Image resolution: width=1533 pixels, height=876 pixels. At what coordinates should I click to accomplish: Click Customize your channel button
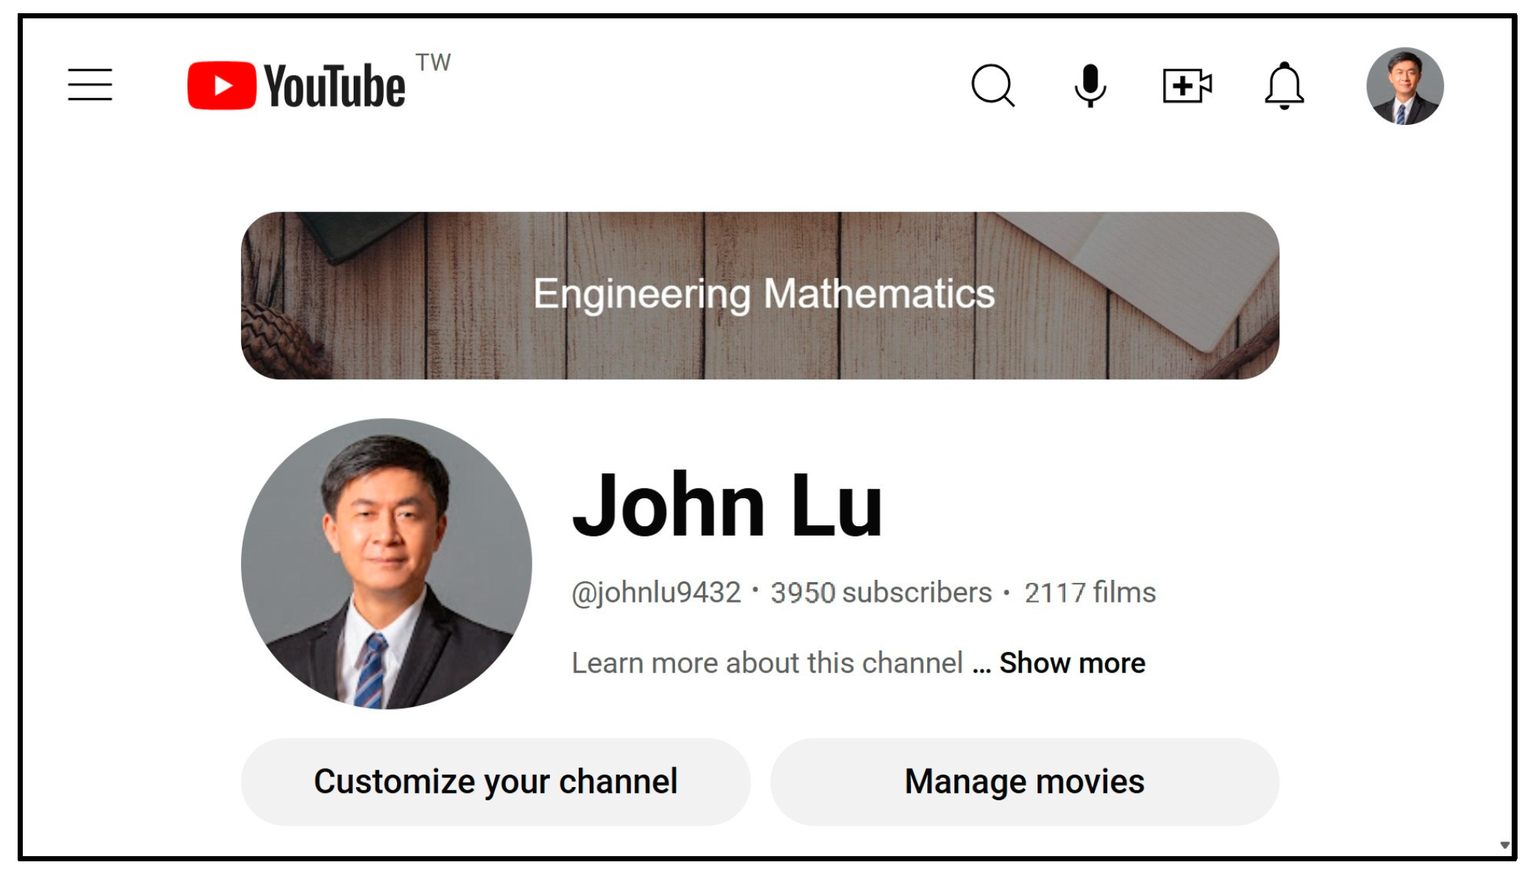[496, 782]
